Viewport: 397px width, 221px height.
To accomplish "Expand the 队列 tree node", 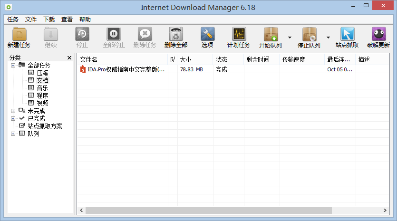I will click(13, 134).
